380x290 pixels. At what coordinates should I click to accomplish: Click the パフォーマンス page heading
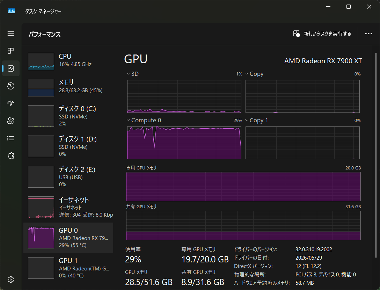tap(45, 35)
